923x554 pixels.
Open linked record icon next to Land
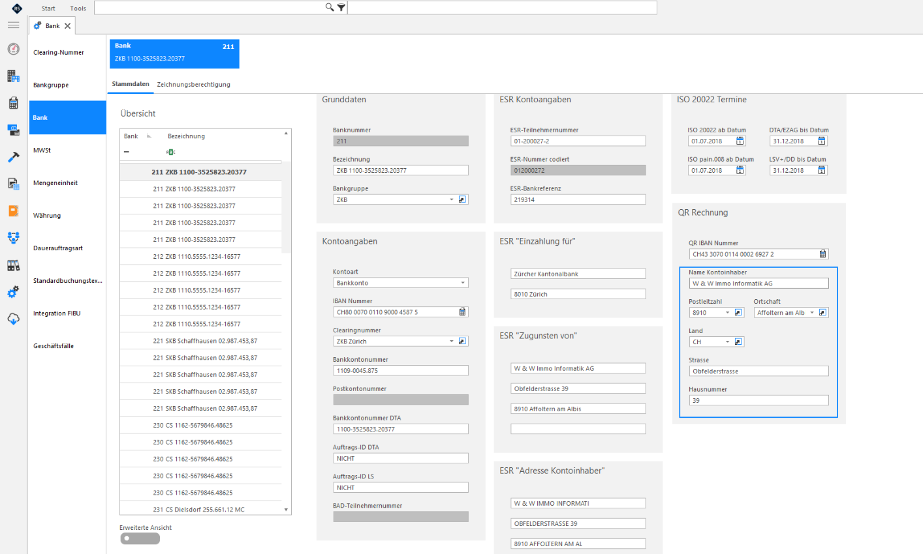[738, 342]
